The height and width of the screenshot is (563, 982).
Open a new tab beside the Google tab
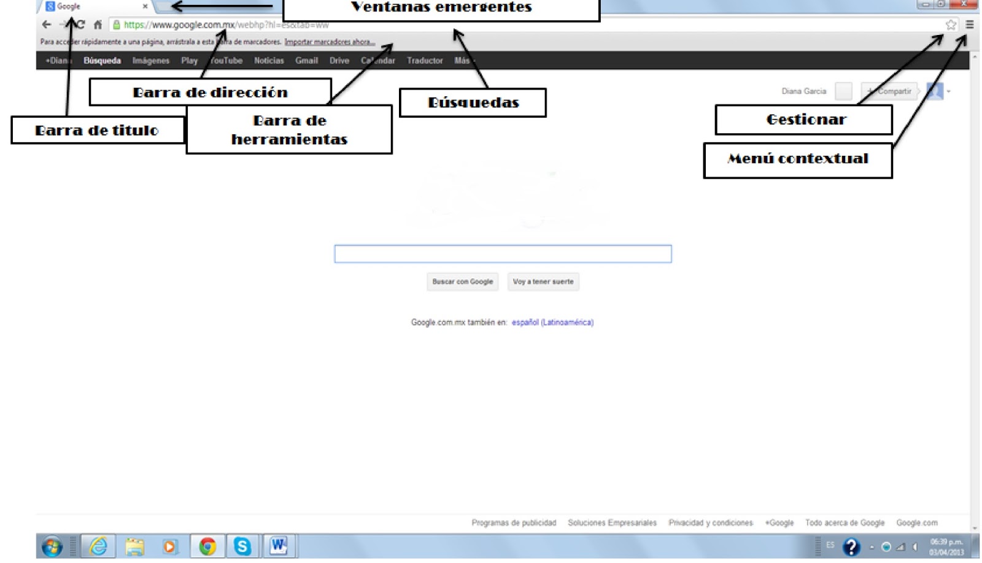tap(164, 7)
